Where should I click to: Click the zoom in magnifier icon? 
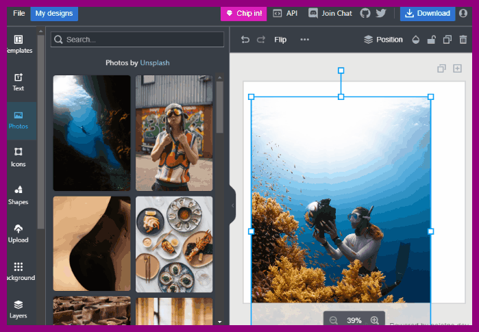(x=375, y=320)
